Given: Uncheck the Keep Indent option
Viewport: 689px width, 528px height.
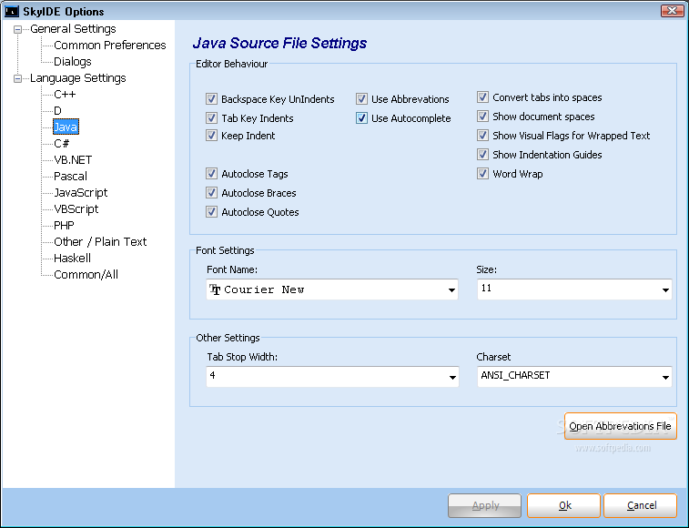Looking at the screenshot, I should [211, 135].
